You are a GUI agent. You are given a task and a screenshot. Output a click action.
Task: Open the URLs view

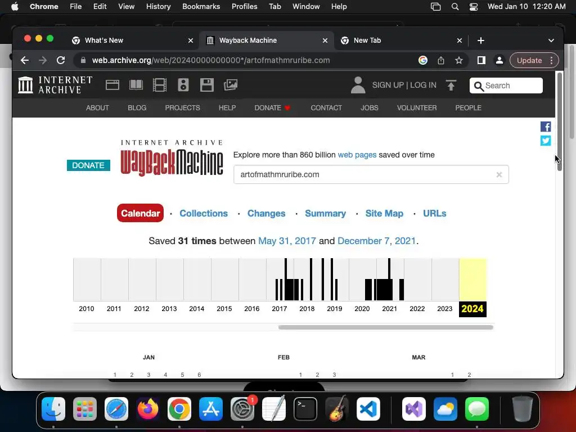[435, 213]
